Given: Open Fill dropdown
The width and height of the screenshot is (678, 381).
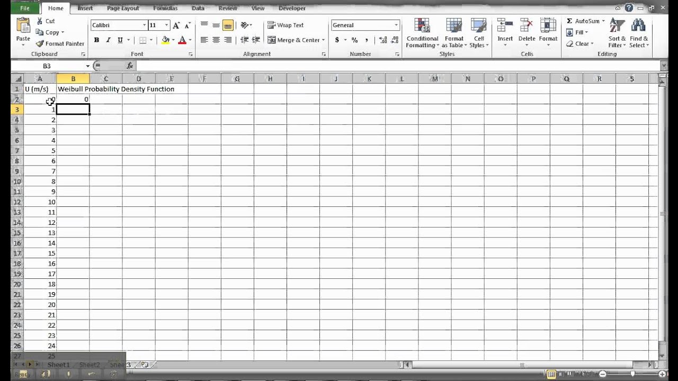Looking at the screenshot, I should point(577,32).
